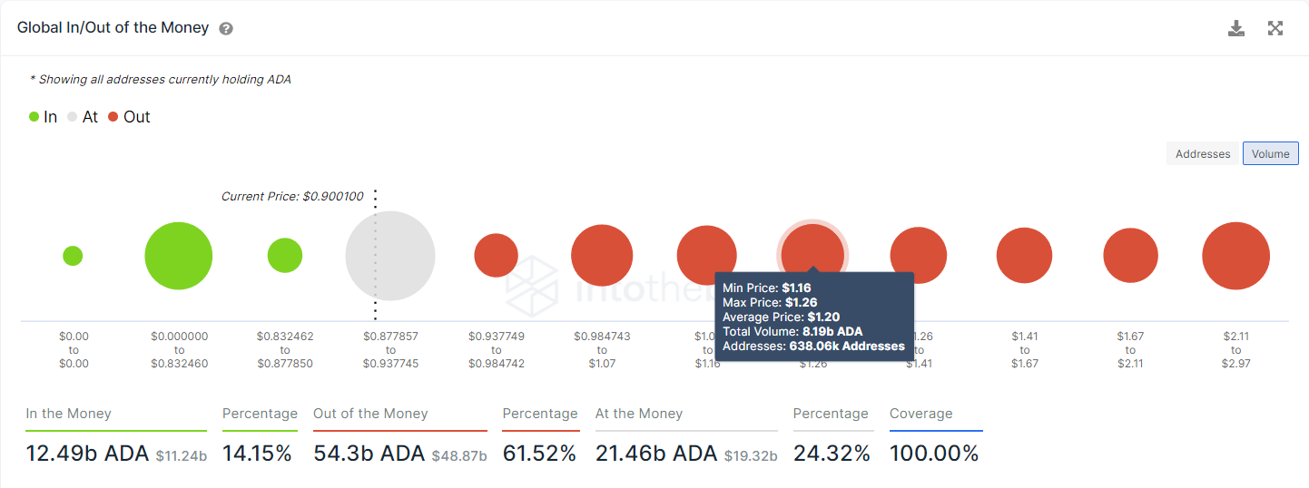Click the In the Money 12.49b ADA value
This screenshot has height=488, width=1309.
tap(87, 454)
